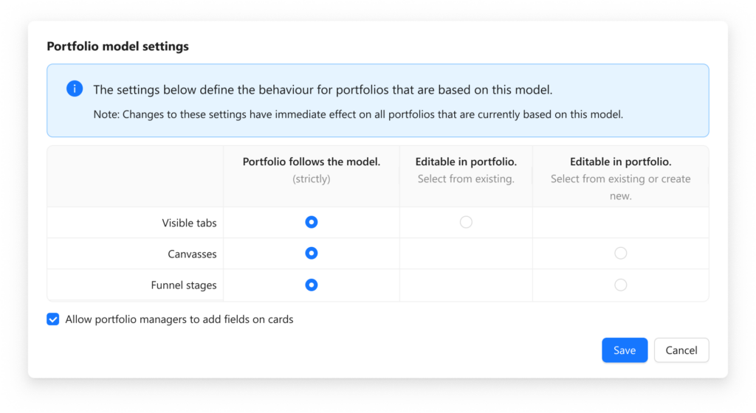This screenshot has width=756, height=413.
Task: Cancel the portfolio model settings dialog
Action: (x=681, y=350)
